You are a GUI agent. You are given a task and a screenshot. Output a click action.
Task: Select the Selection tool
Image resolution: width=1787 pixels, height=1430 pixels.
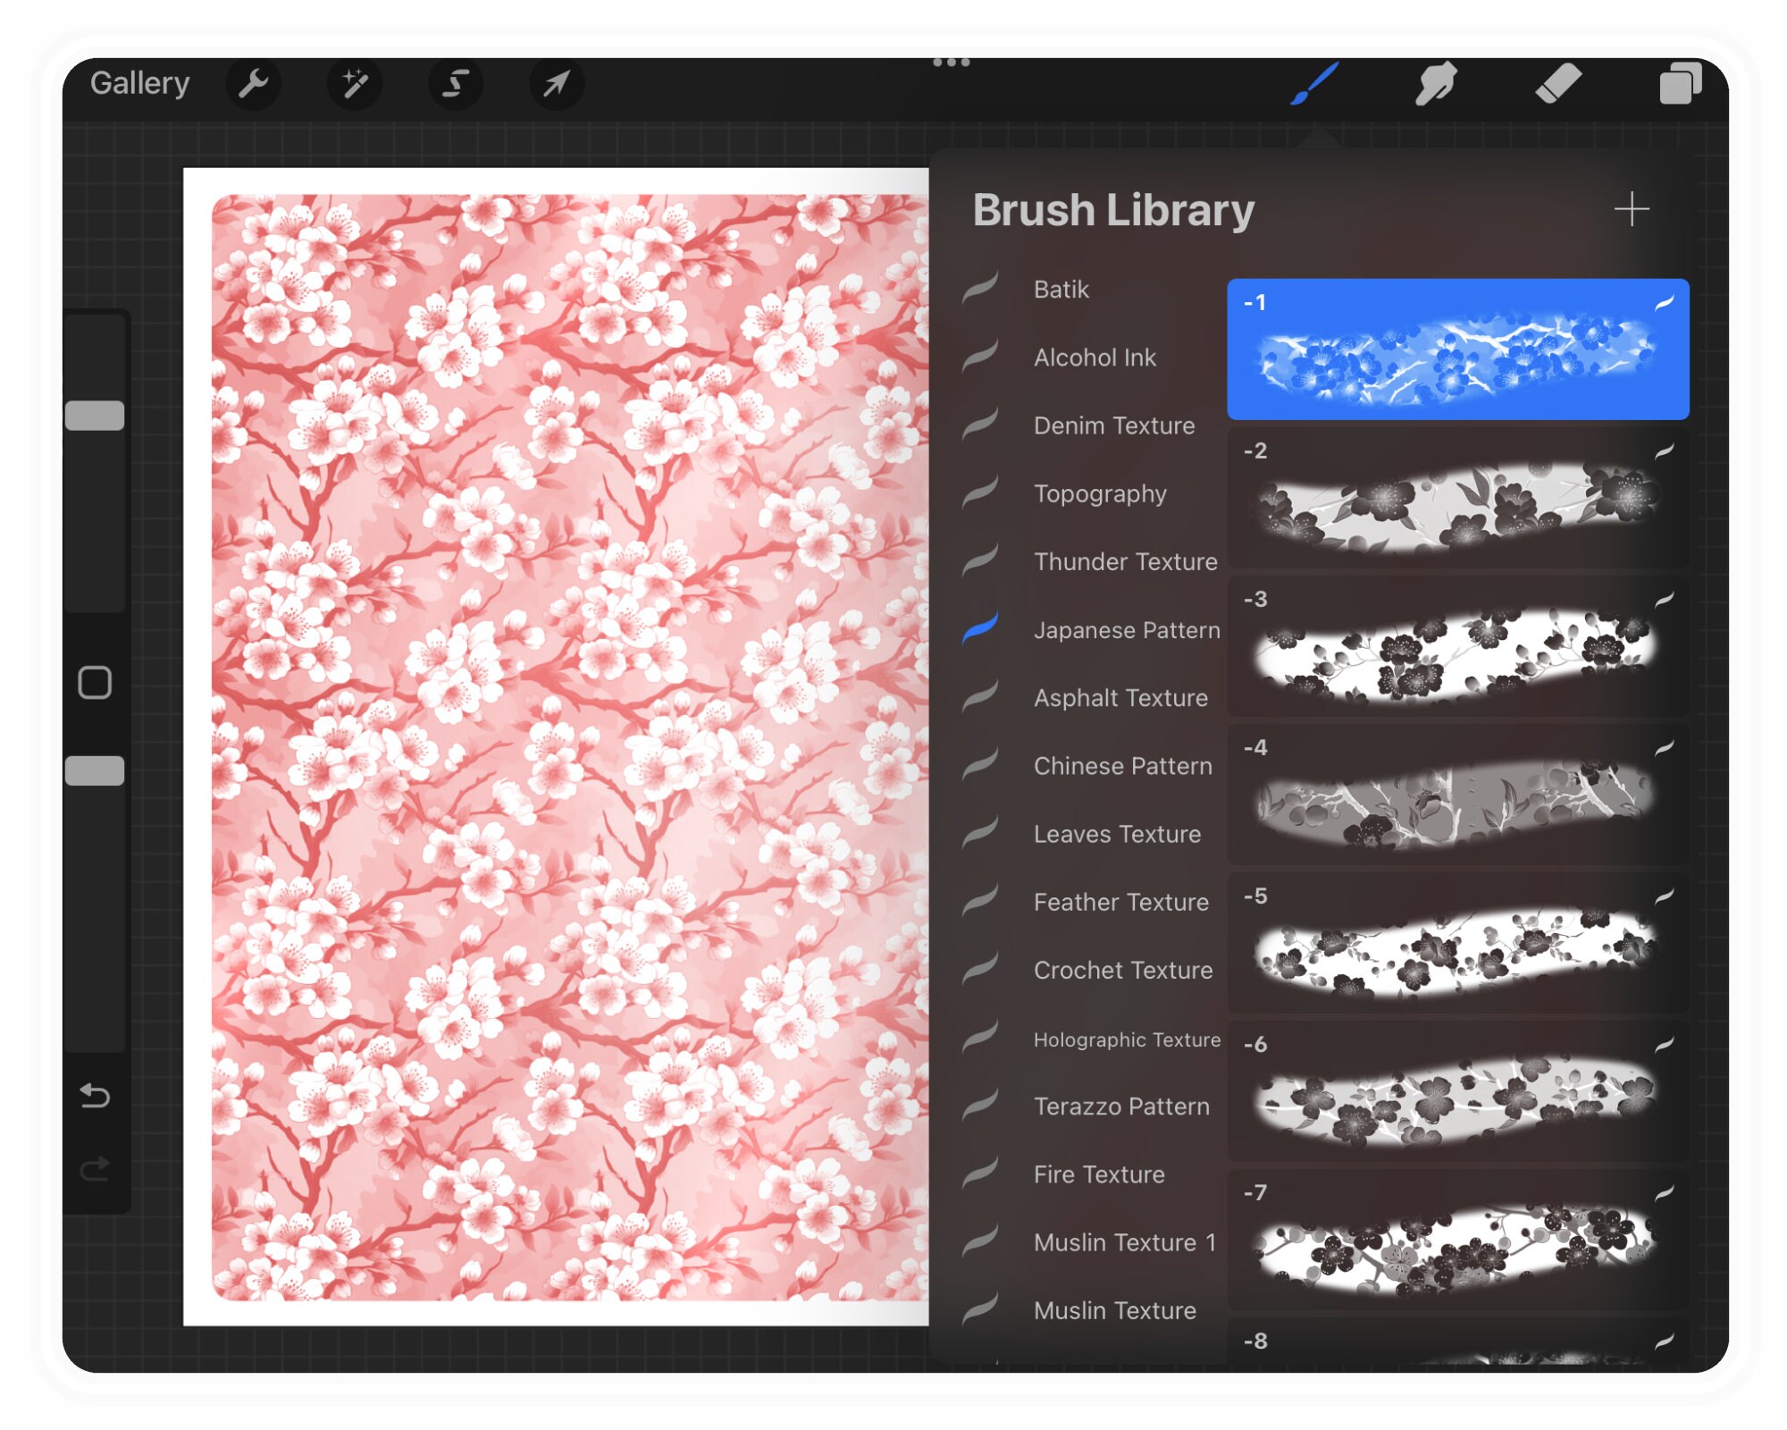tap(456, 84)
